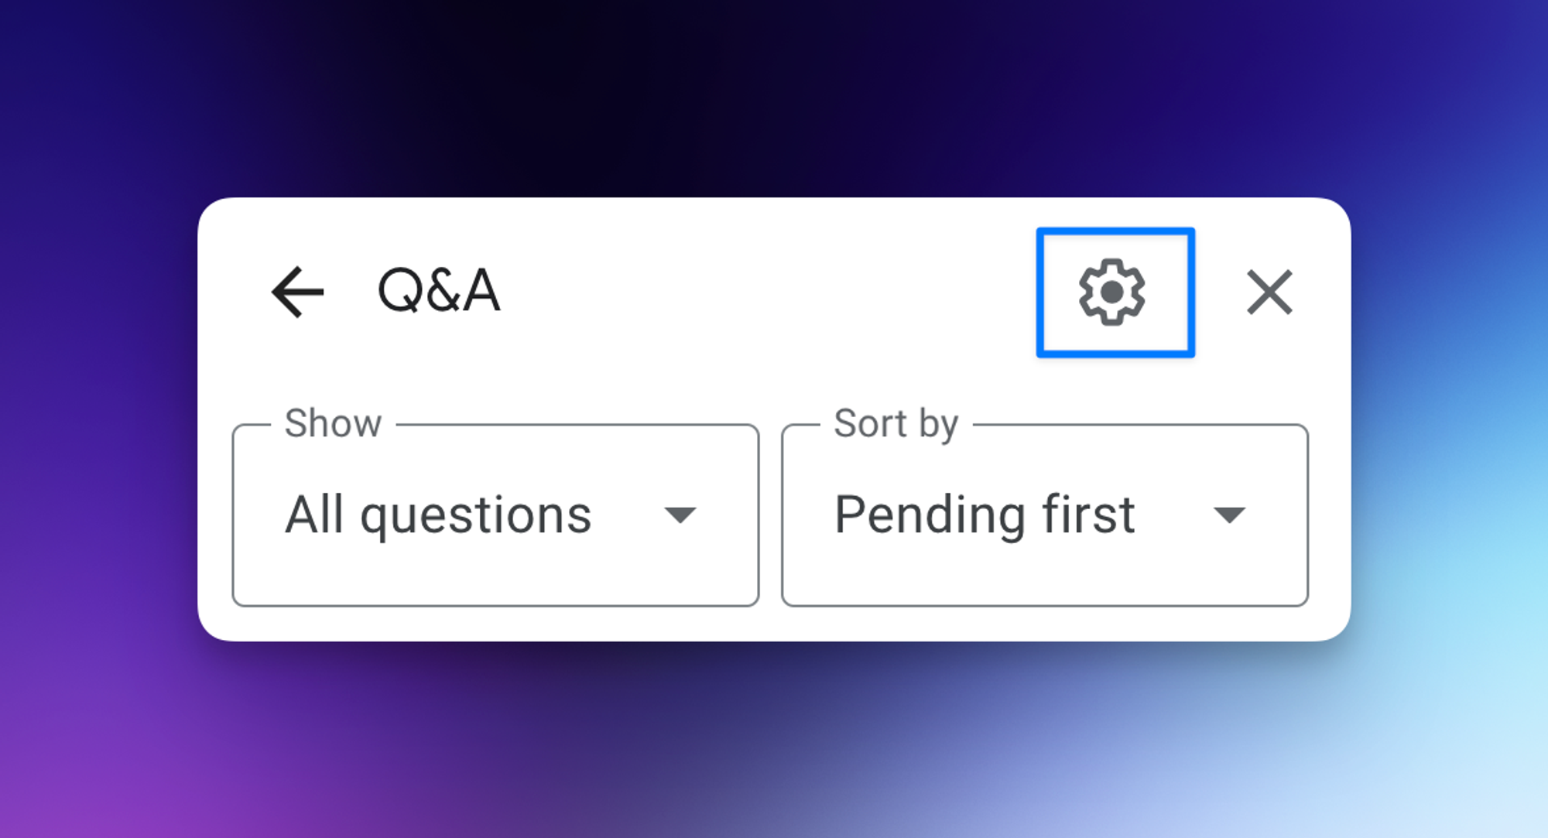Screen dimensions: 1548x838
Task: Click the "Sort by" field label
Action: (896, 424)
